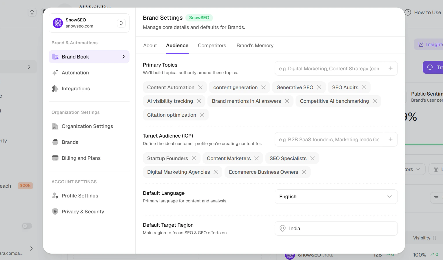Open the Integrations section
Screen dimensions: 443x260
click(x=76, y=89)
